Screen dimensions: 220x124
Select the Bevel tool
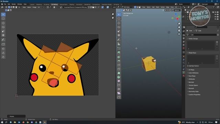pyautogui.click(x=119, y=61)
